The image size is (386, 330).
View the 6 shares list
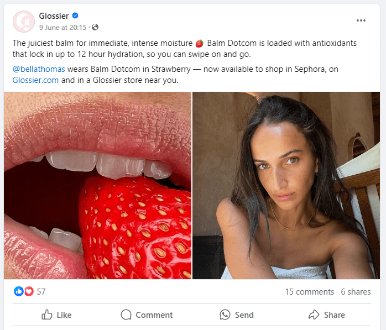(356, 291)
